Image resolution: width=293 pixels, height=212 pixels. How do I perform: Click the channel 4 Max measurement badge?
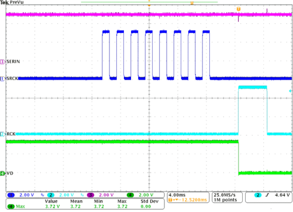click(x=11, y=206)
